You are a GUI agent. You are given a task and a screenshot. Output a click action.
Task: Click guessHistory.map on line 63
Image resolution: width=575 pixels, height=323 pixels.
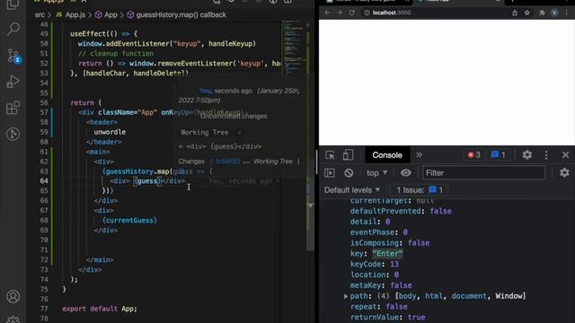click(x=137, y=171)
